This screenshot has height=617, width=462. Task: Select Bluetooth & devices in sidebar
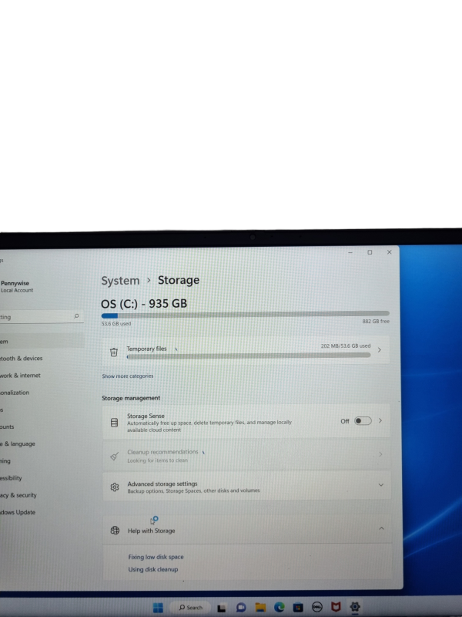pos(22,359)
